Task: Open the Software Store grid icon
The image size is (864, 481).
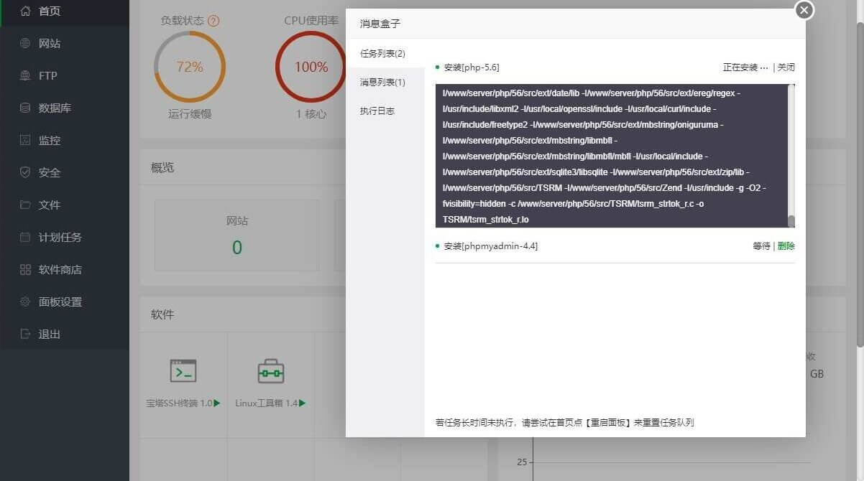Action: (25, 269)
